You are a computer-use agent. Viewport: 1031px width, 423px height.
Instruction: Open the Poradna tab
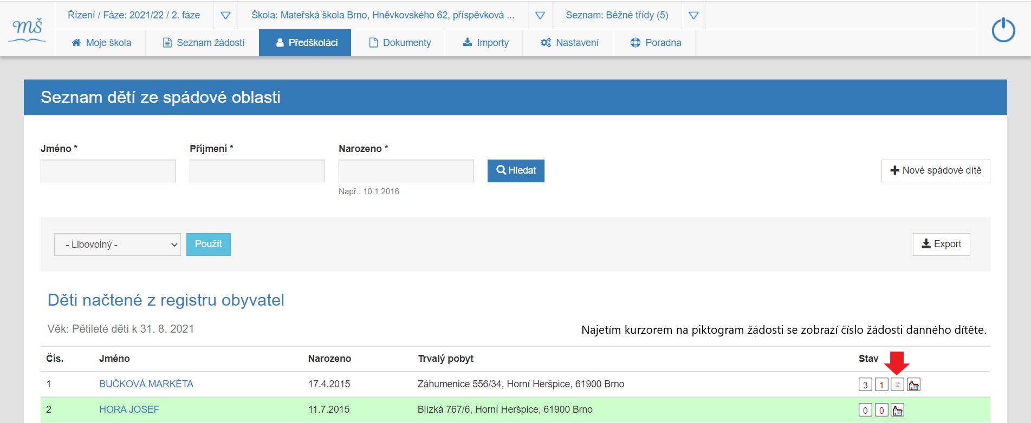(656, 43)
